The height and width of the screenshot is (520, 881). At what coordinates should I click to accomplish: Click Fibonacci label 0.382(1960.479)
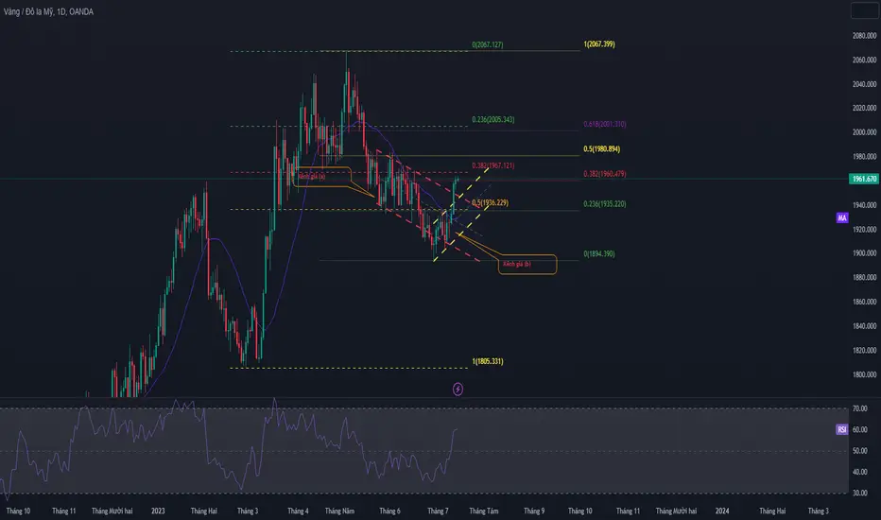[x=605, y=174]
